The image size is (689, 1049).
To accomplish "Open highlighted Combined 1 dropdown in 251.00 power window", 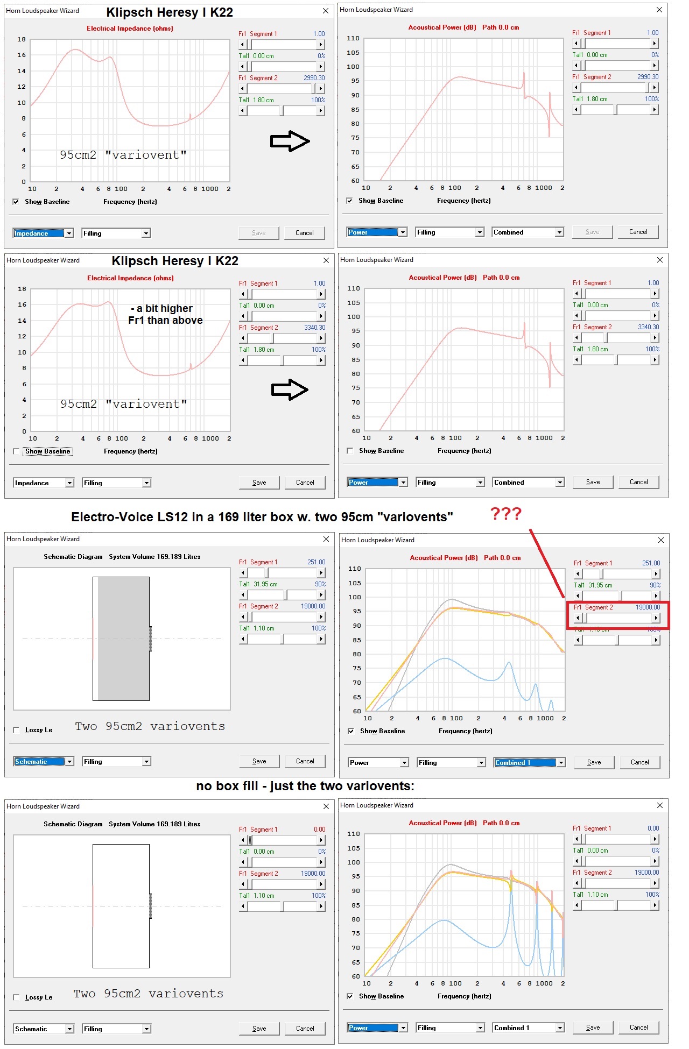I will click(x=530, y=763).
